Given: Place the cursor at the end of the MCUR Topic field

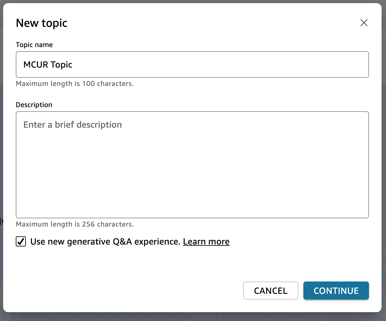Looking at the screenshot, I should click(x=221, y=64).
